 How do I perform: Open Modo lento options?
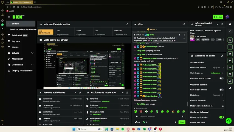point(207,95)
